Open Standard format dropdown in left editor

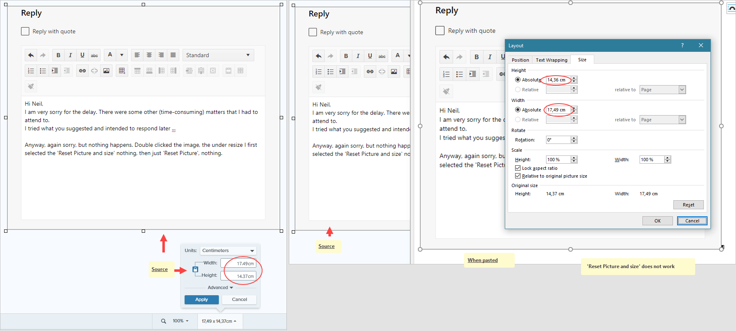click(x=218, y=55)
